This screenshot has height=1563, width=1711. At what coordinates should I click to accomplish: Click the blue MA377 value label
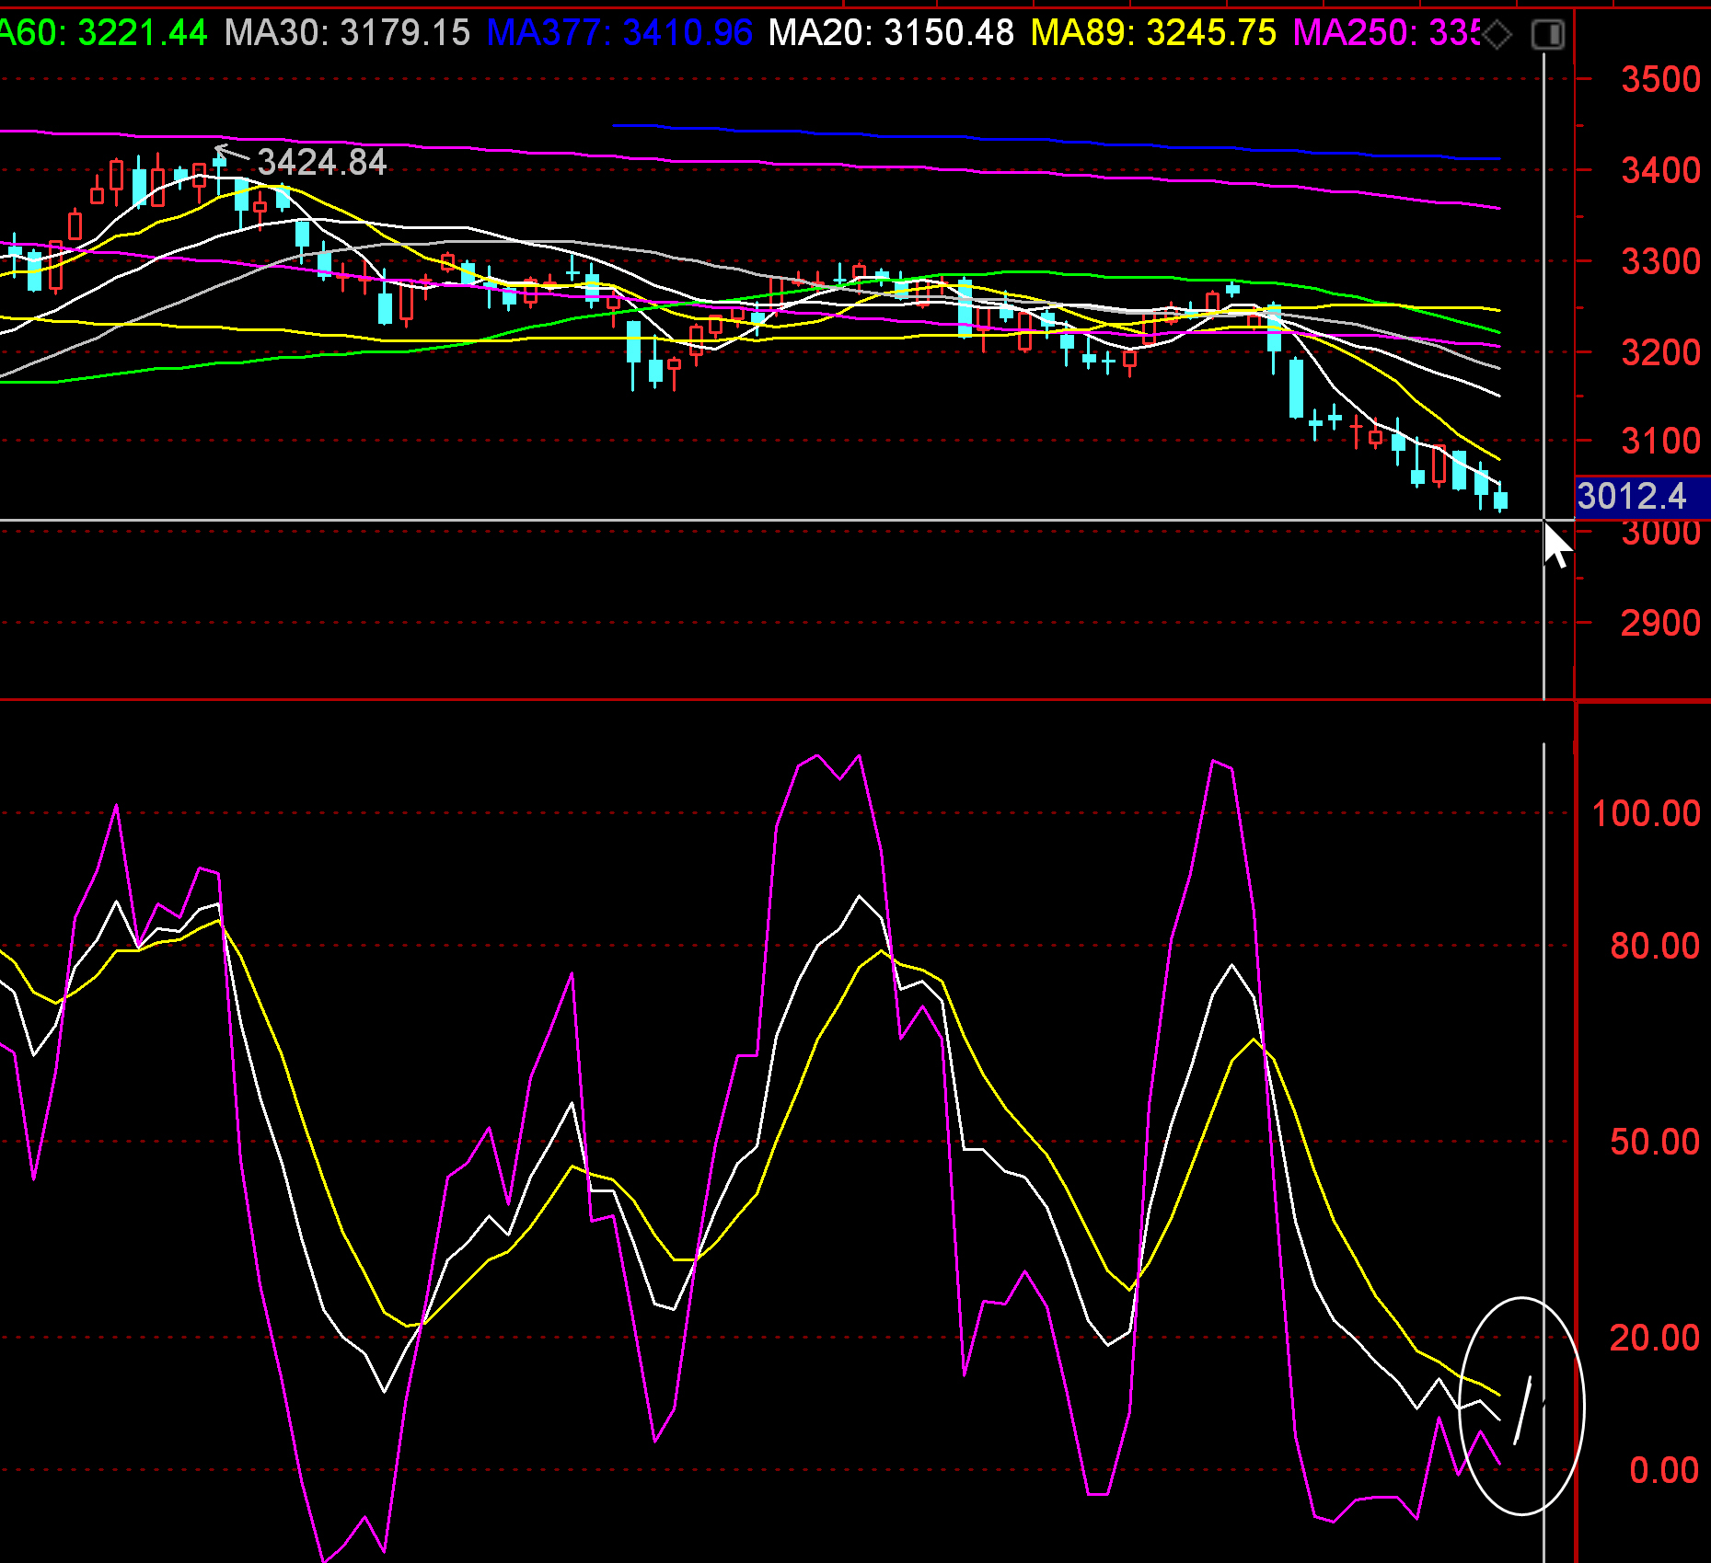[x=619, y=33]
